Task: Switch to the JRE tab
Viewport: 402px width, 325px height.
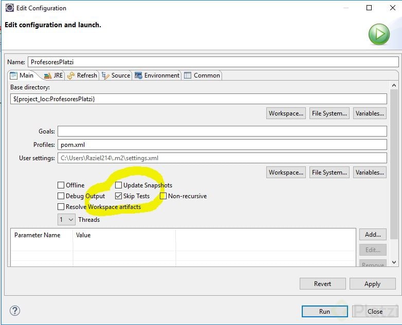Action: click(53, 75)
